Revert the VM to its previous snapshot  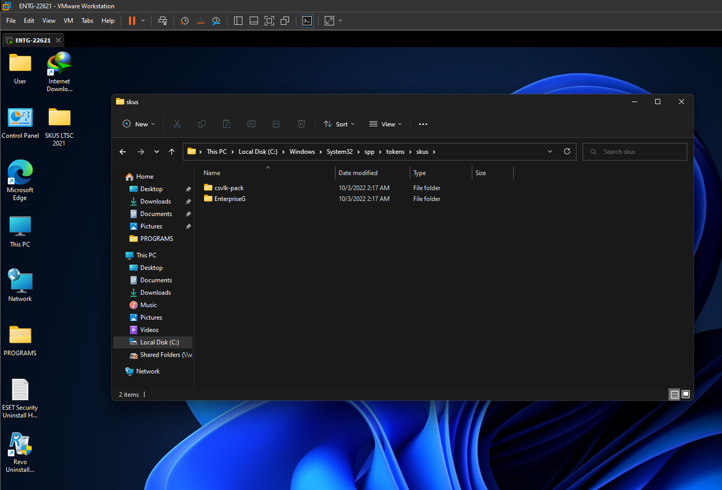(200, 21)
